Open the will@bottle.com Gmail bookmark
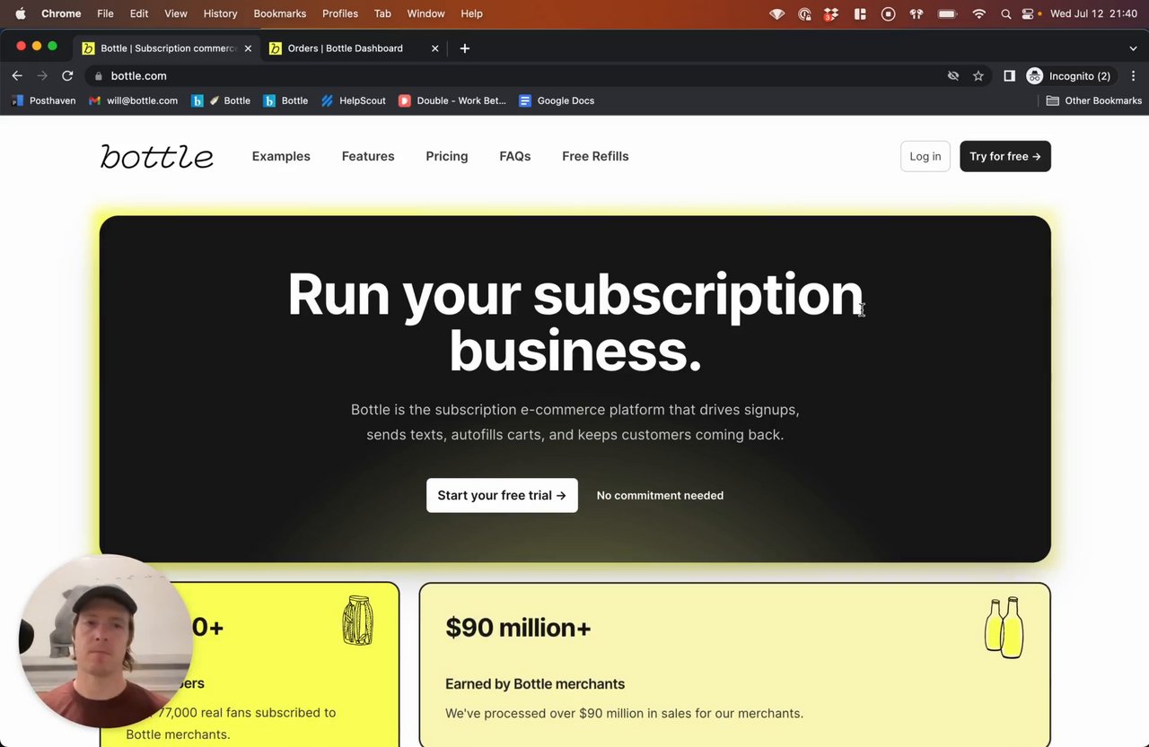The height and width of the screenshot is (747, 1149). pos(133,100)
